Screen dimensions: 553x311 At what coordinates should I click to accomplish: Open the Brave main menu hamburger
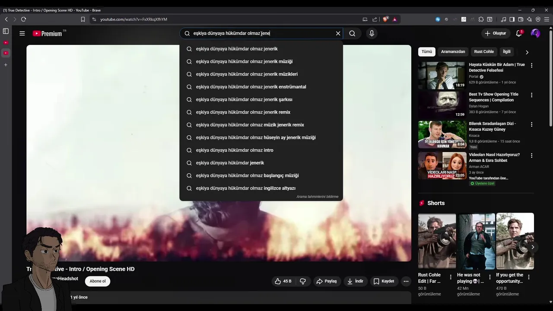pos(547,19)
